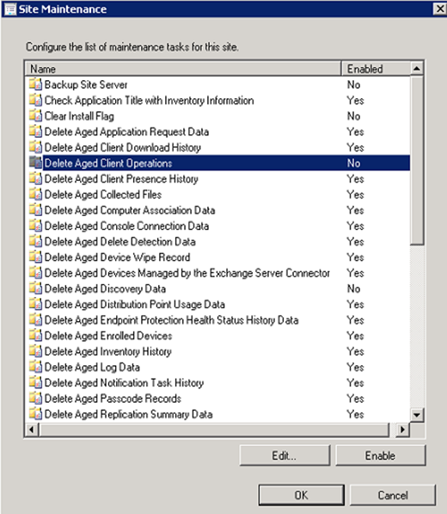Click the icon beside Clear Install Flag
Image resolution: width=447 pixels, height=514 pixels.
pos(35,115)
